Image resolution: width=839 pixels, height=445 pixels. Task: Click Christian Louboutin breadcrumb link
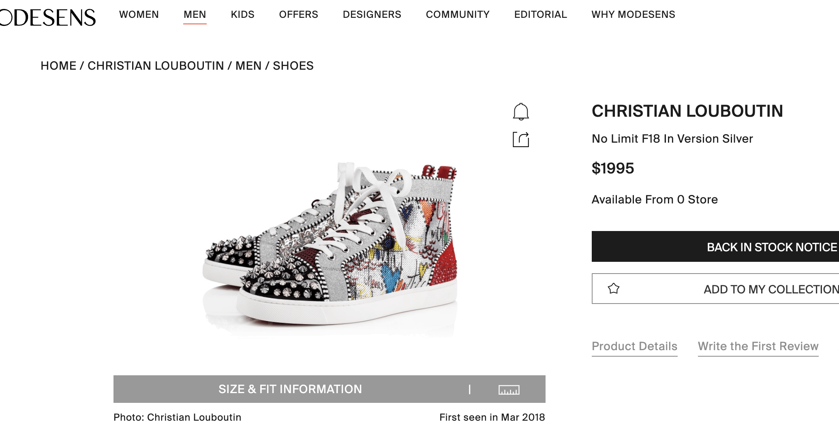click(x=156, y=66)
